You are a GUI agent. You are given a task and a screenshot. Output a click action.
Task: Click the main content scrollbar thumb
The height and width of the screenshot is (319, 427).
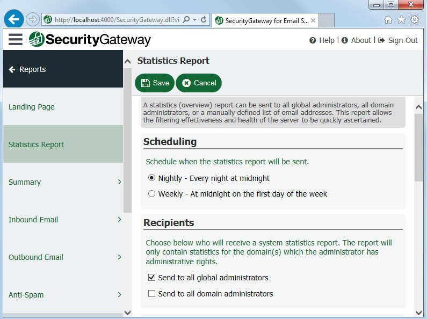418,148
